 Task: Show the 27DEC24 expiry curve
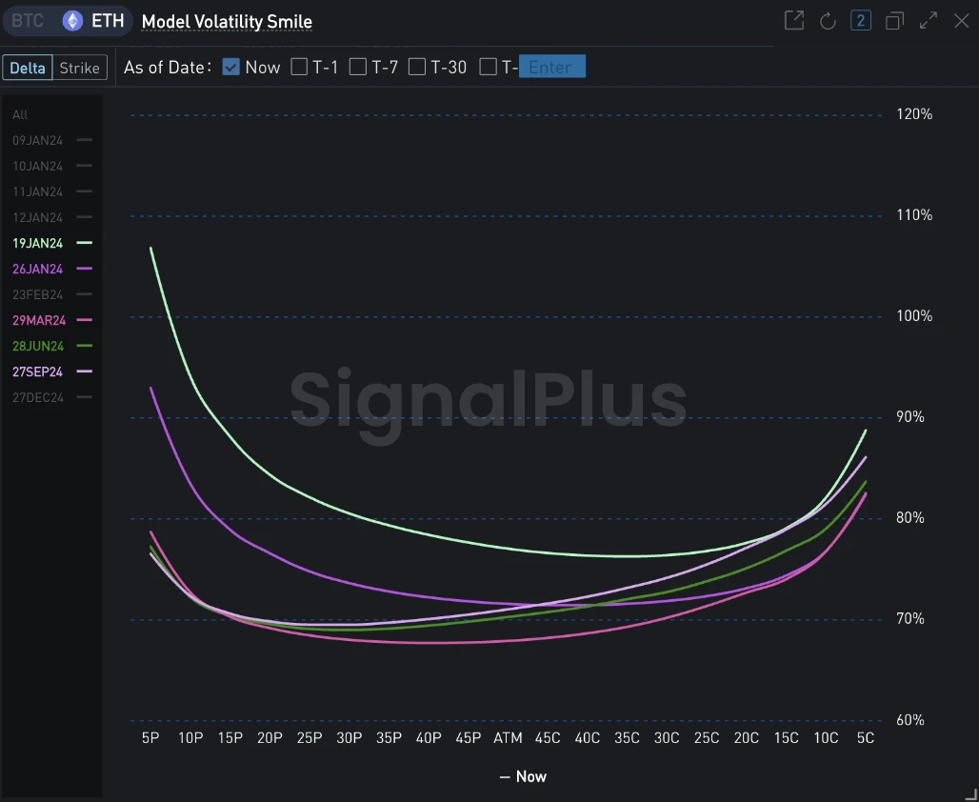tap(38, 398)
